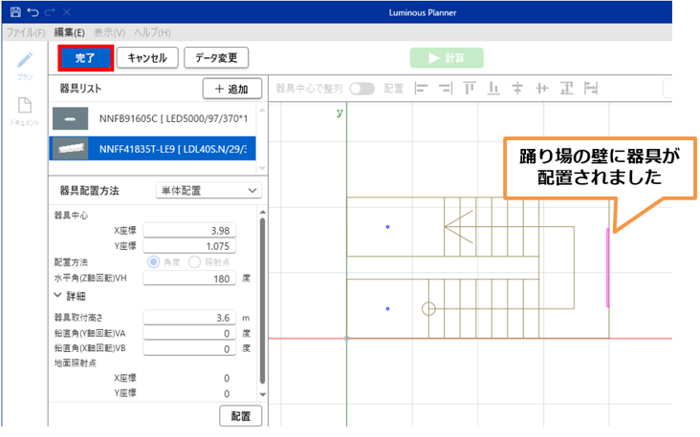Collapse the 詳細 section
Image resolution: width=700 pixels, height=437 pixels.
point(59,296)
